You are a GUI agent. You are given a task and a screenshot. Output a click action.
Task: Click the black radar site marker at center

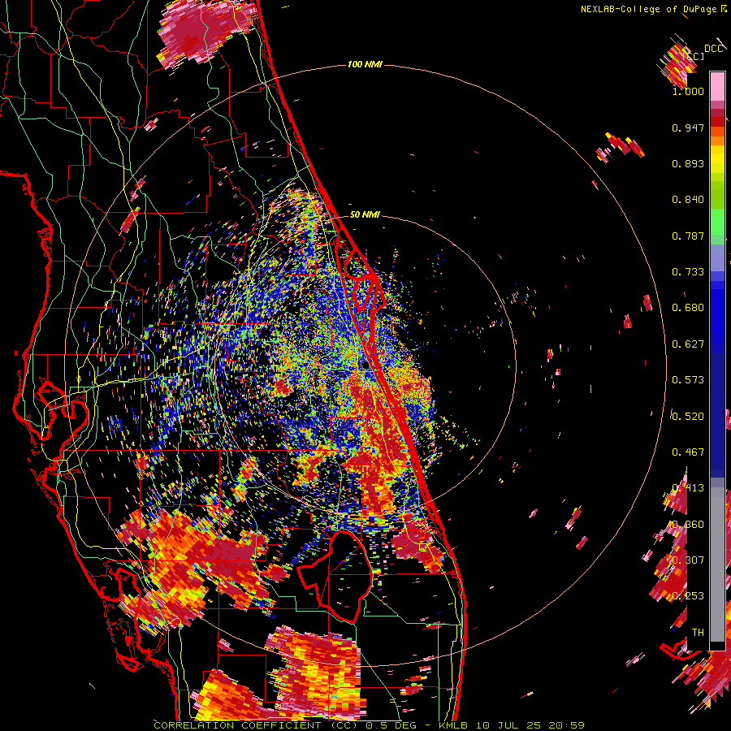point(366,365)
